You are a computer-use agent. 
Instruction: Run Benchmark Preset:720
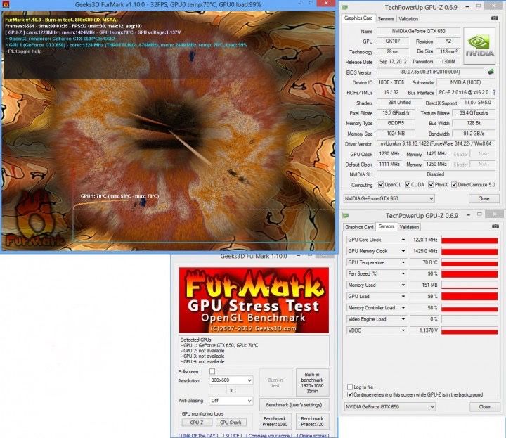[312, 421]
